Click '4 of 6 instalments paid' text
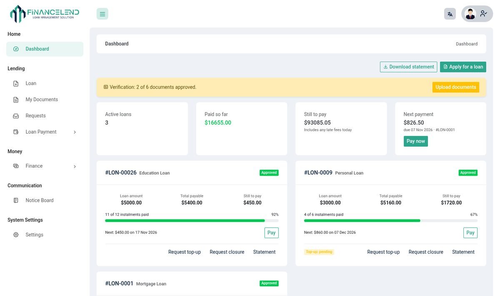Image resolution: width=500 pixels, height=296 pixels. pyautogui.click(x=324, y=215)
